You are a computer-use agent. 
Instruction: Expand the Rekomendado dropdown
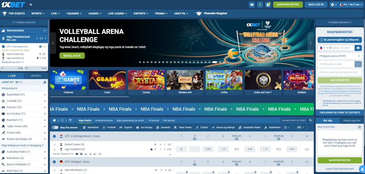[x=45, y=30]
